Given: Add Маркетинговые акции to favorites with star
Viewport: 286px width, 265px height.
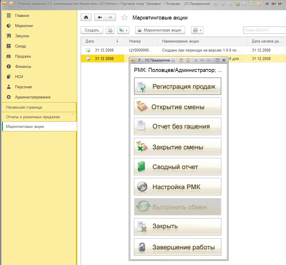Looking at the screenshot, I should [x=124, y=18].
